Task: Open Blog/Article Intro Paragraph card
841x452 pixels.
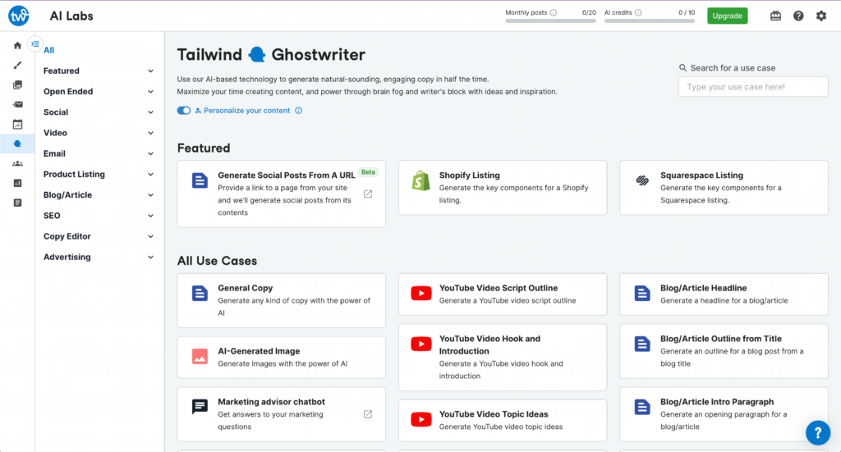Action: click(724, 414)
